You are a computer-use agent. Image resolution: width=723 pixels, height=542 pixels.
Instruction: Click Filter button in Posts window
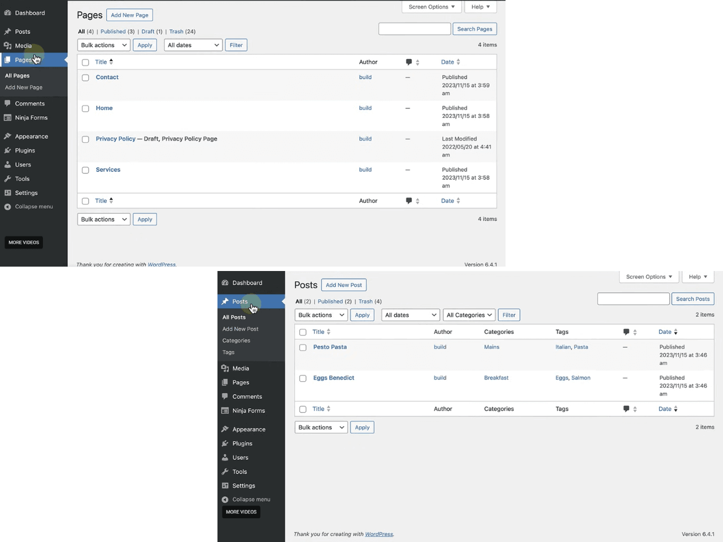click(509, 315)
